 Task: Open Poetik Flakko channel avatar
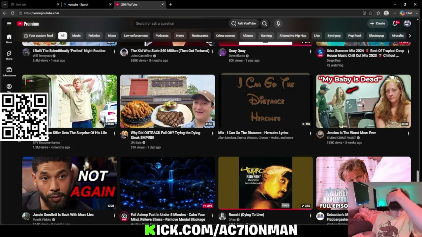[x=26, y=216]
